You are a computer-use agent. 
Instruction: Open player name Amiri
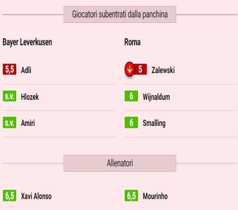coord(28,123)
